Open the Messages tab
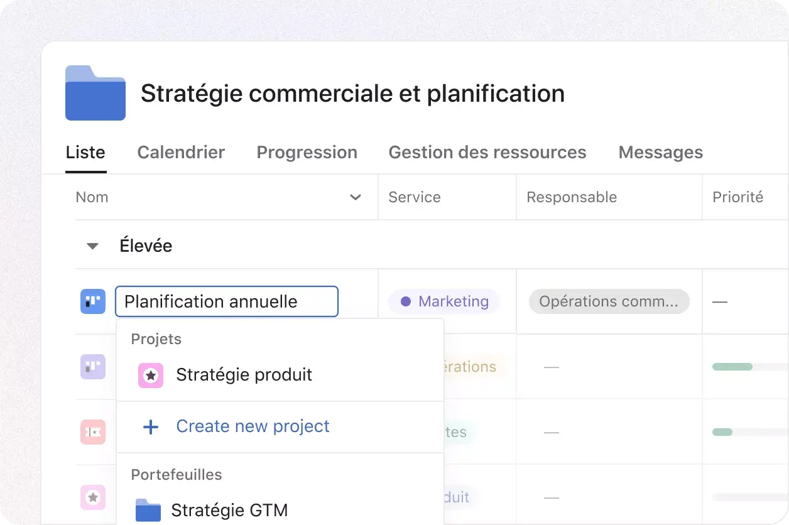The image size is (789, 525). coord(661,153)
